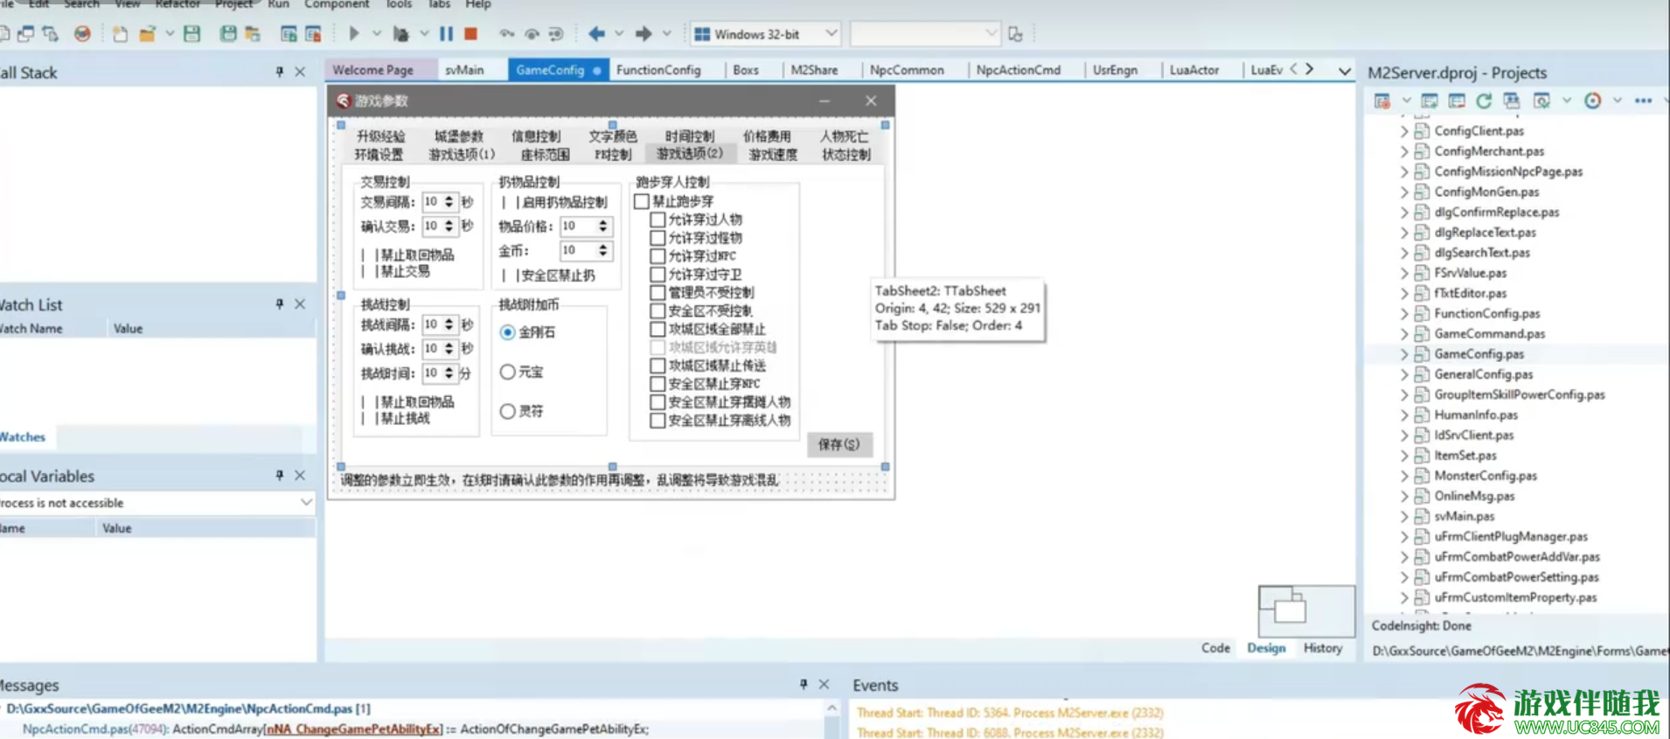Switch to Code view at the bottom
Viewport: 1670px width, 739px height.
pos(1215,648)
